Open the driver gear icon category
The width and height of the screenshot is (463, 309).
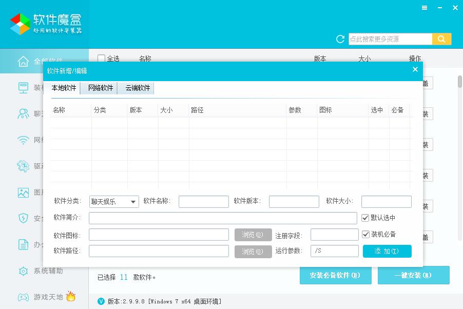[23, 166]
